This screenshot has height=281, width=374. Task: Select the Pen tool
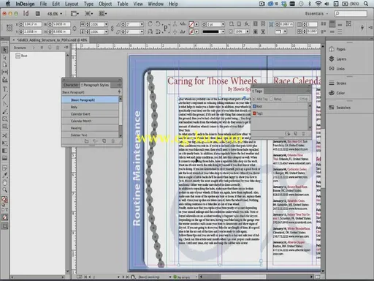click(x=4, y=104)
